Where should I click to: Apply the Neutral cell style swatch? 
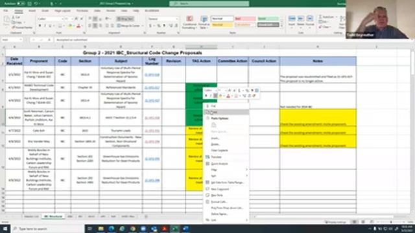click(222, 25)
